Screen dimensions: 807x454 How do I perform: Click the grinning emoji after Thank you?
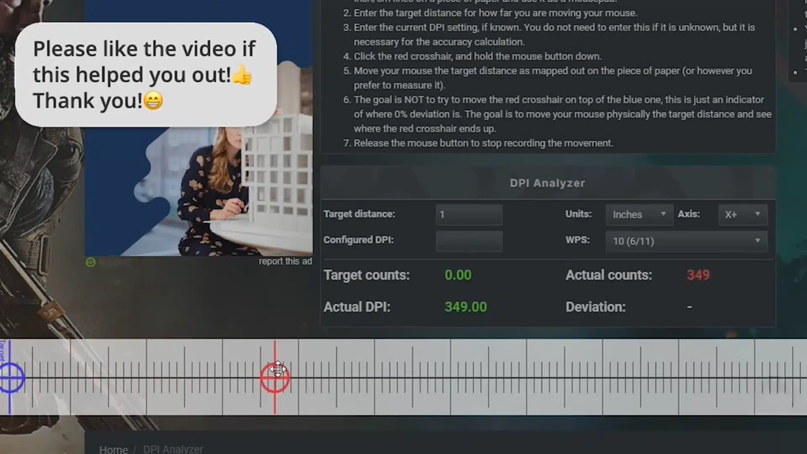pos(153,101)
